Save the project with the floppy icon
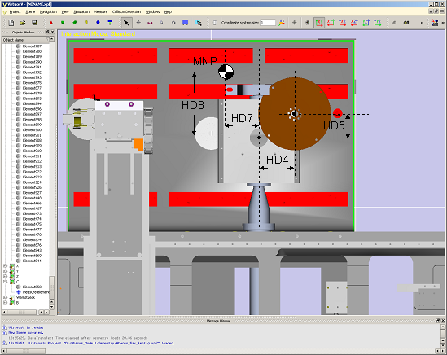The height and width of the screenshot is (355, 447). click(34, 23)
